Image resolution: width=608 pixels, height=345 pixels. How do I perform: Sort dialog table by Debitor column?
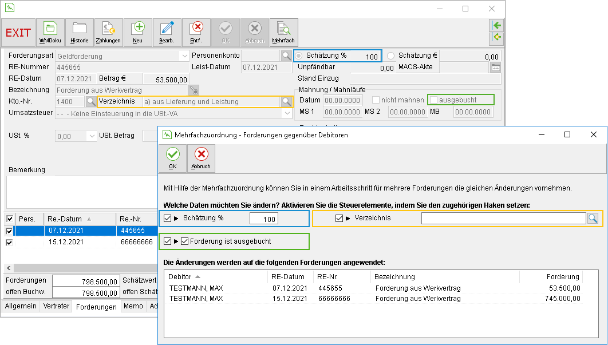pos(215,277)
